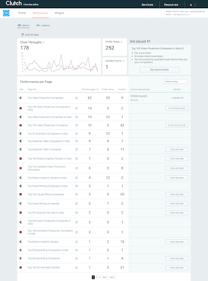Go to pagination page 3

[100, 277]
